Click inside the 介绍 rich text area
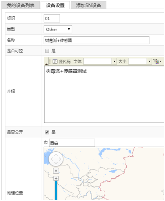The height and width of the screenshot is (201, 165). [104, 94]
